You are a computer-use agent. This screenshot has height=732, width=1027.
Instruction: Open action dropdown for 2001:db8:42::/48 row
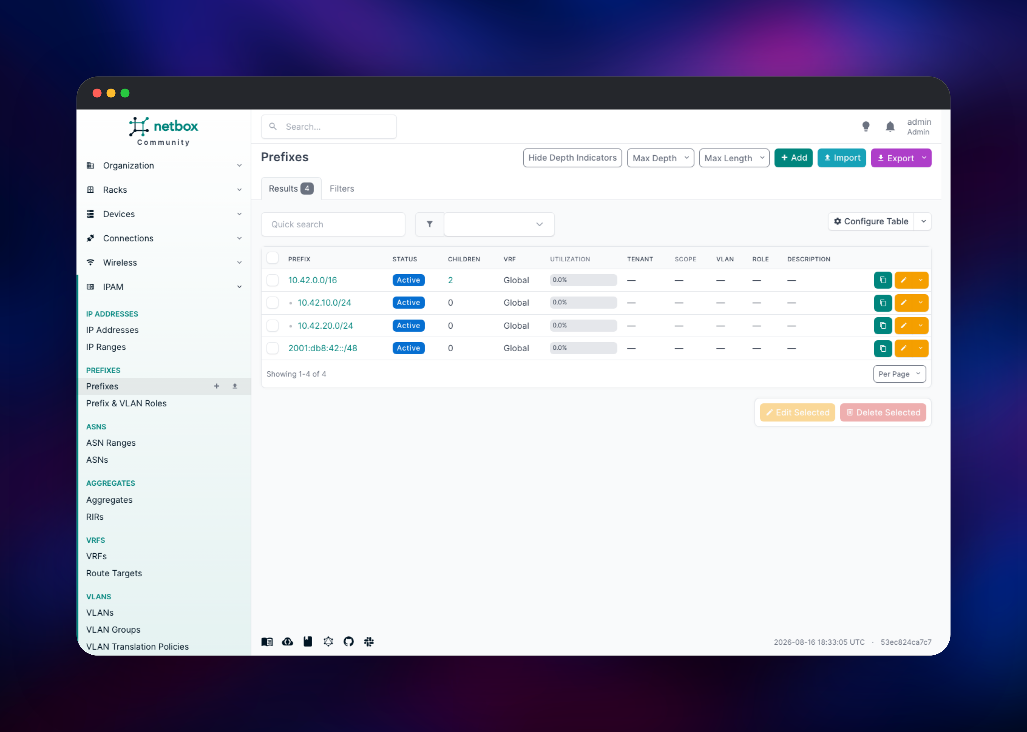click(920, 348)
